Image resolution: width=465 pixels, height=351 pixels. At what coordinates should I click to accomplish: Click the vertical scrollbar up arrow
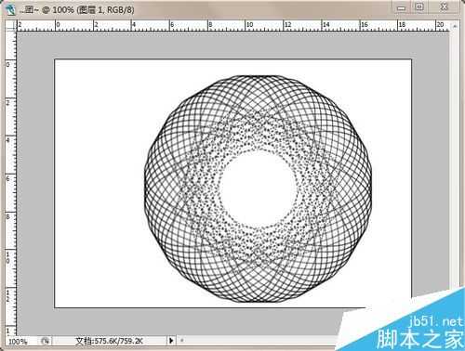455,27
